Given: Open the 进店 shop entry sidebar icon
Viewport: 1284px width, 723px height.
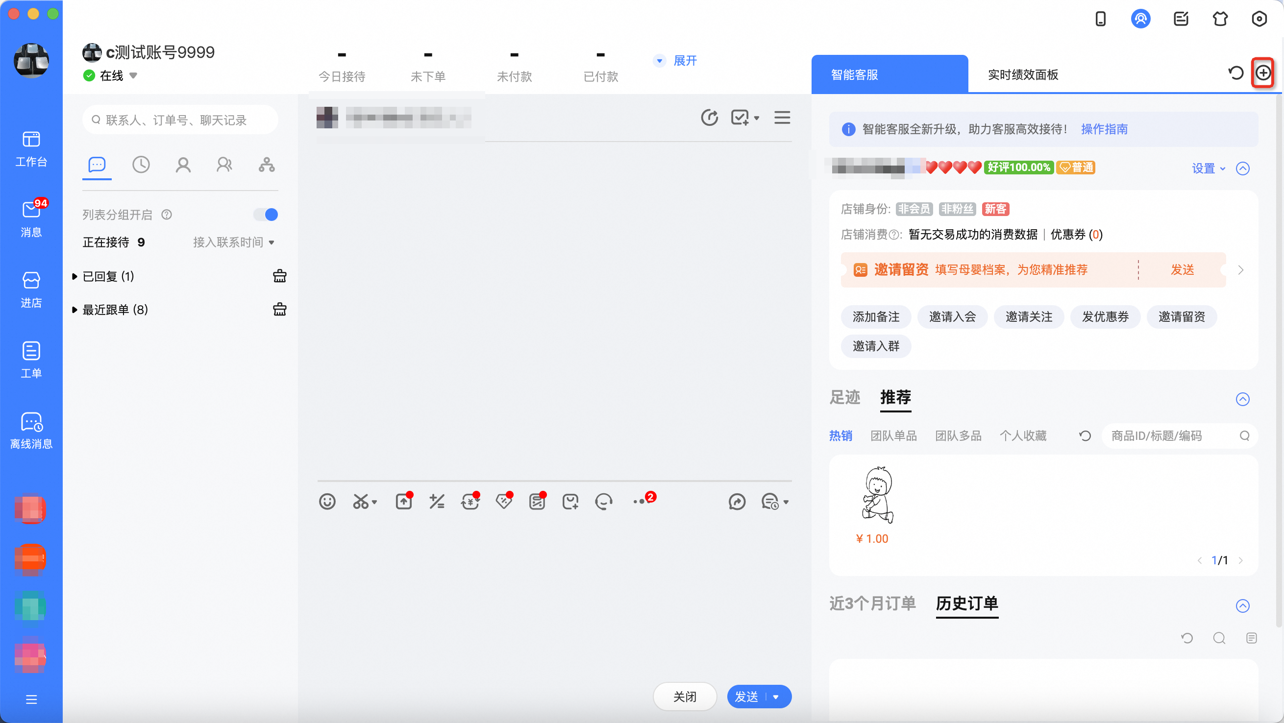Looking at the screenshot, I should 31,289.
